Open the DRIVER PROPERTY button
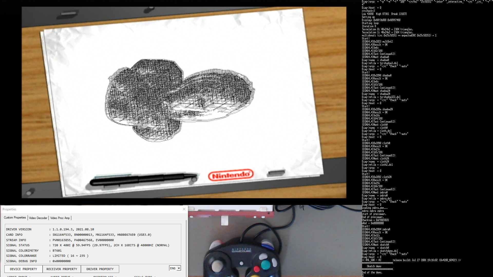The image size is (493, 277). pos(100,269)
